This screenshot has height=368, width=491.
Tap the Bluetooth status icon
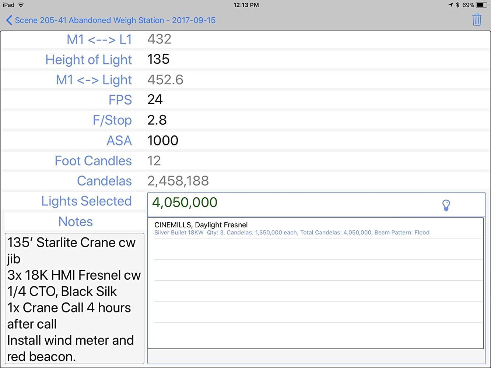(457, 5)
